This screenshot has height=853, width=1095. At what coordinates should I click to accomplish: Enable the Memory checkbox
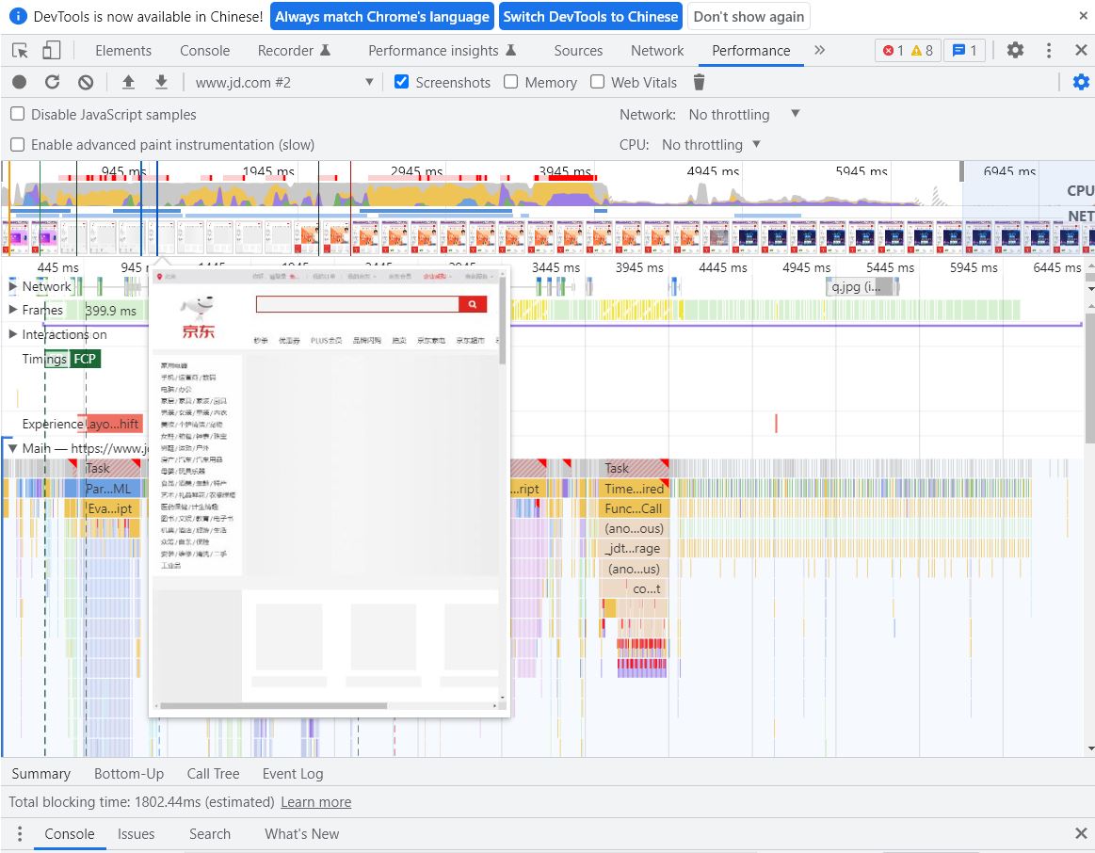(x=511, y=83)
